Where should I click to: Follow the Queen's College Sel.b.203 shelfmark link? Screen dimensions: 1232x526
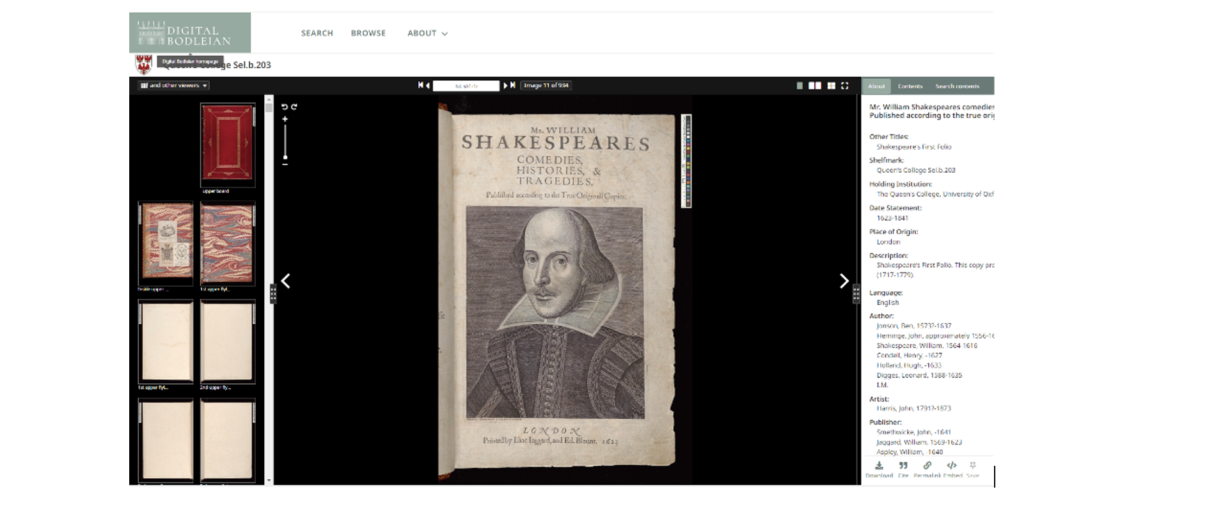point(915,170)
